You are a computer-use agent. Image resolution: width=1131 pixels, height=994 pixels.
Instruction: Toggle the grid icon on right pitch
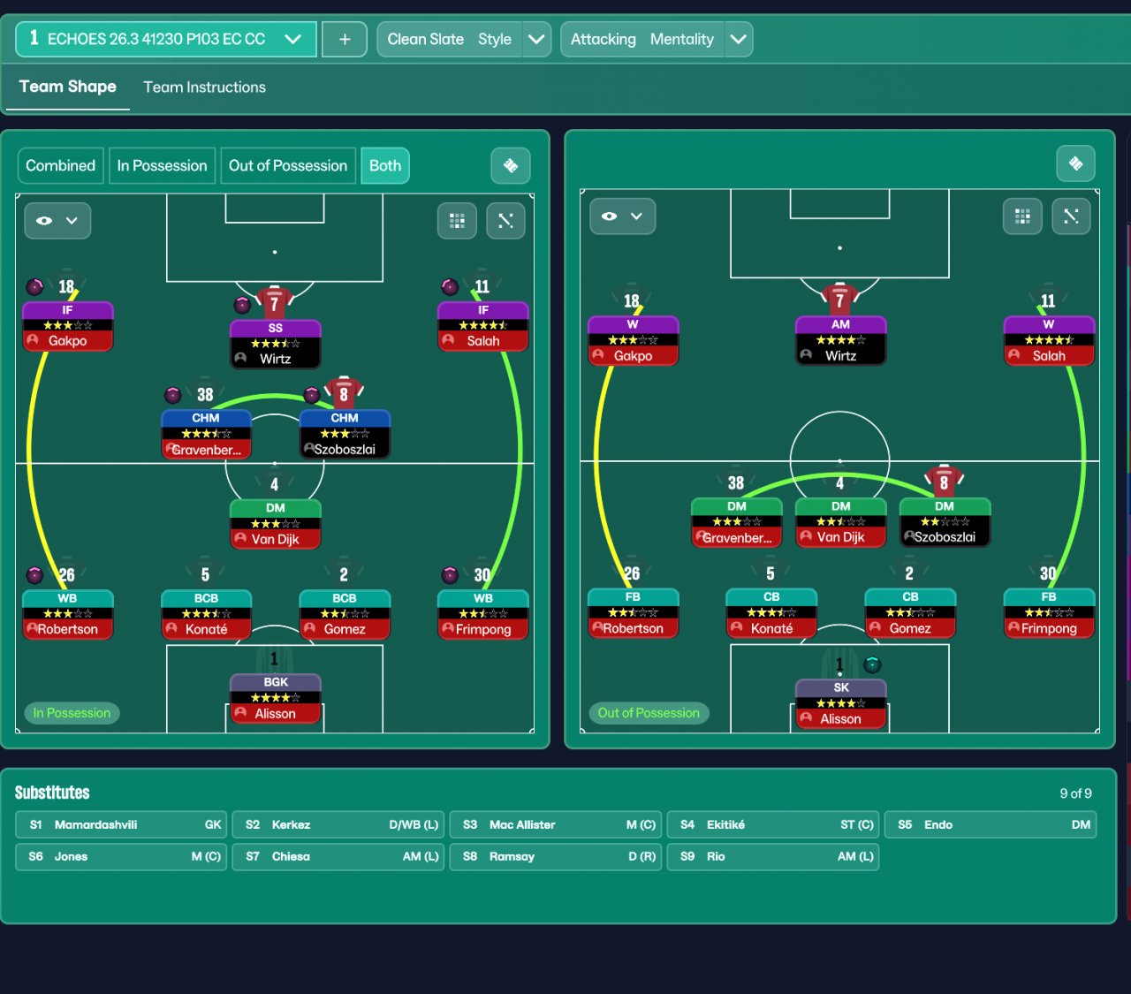click(x=1022, y=216)
